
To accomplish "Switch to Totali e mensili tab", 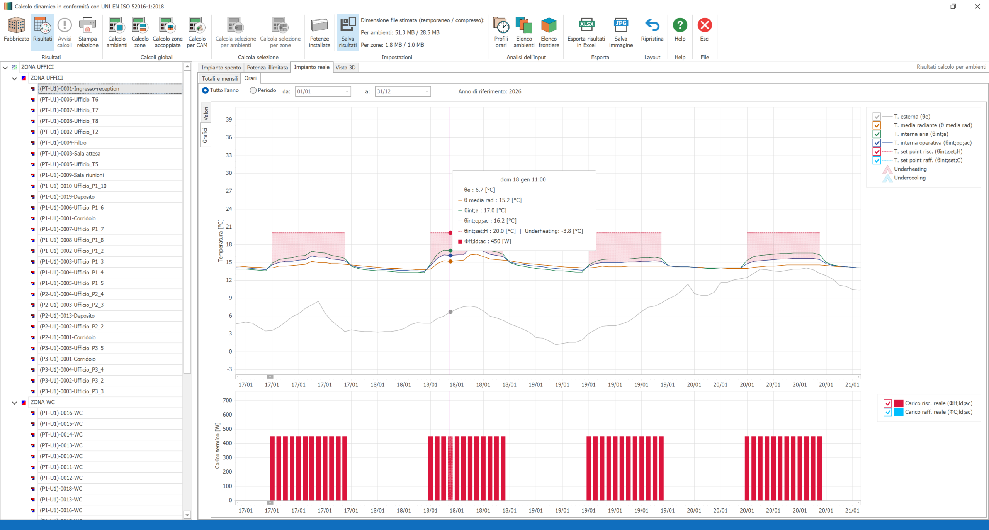I will pyautogui.click(x=220, y=78).
